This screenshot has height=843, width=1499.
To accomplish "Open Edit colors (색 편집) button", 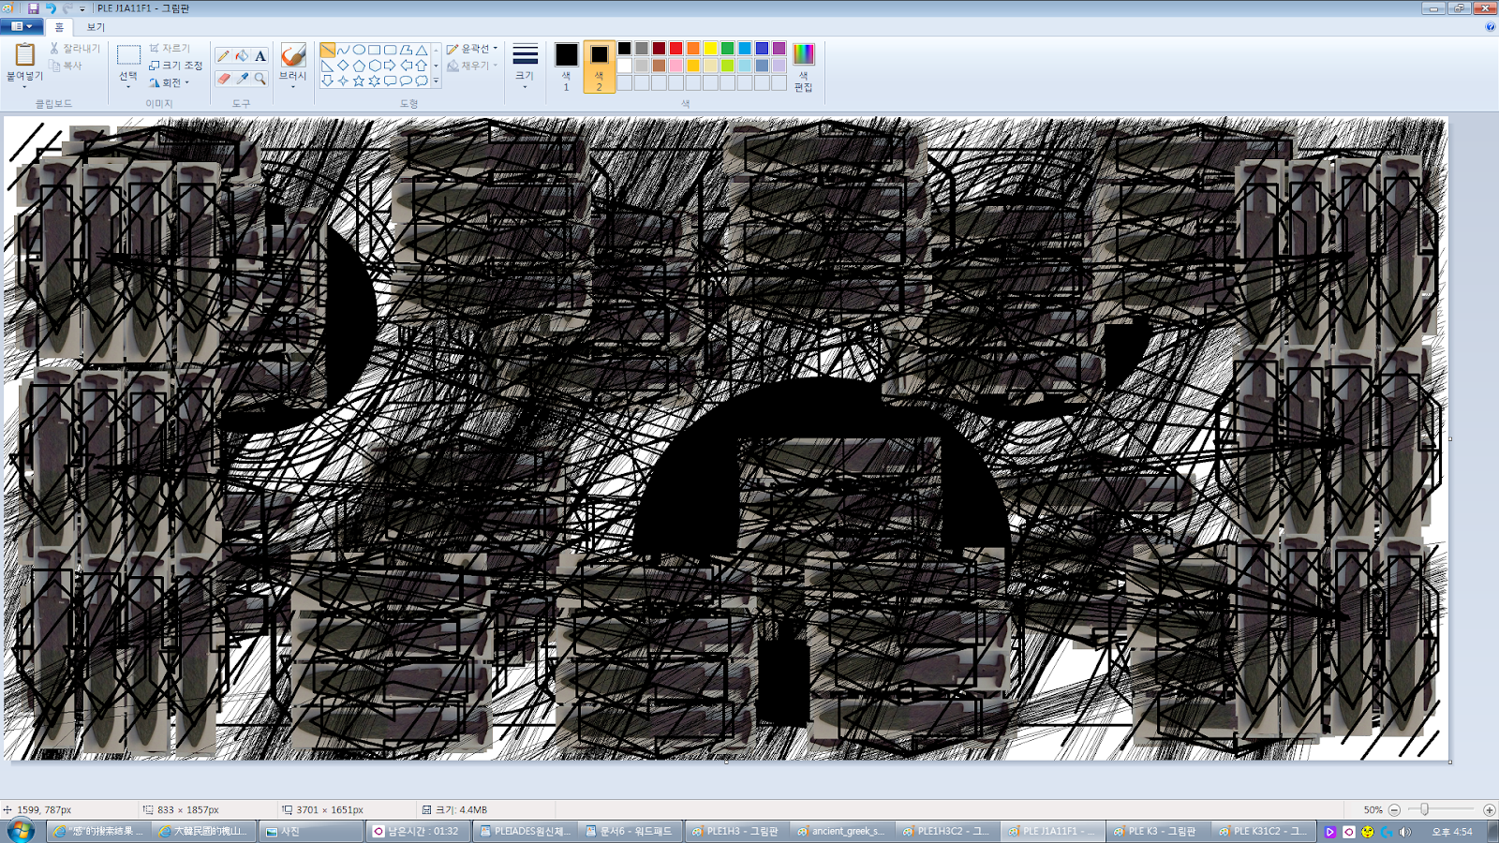I will (804, 67).
